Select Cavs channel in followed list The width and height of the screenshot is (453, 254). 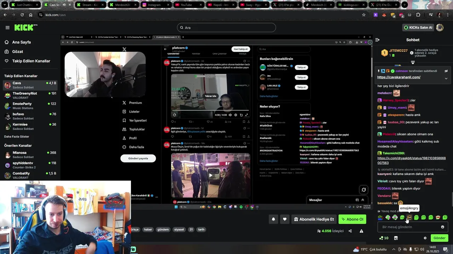click(x=30, y=85)
